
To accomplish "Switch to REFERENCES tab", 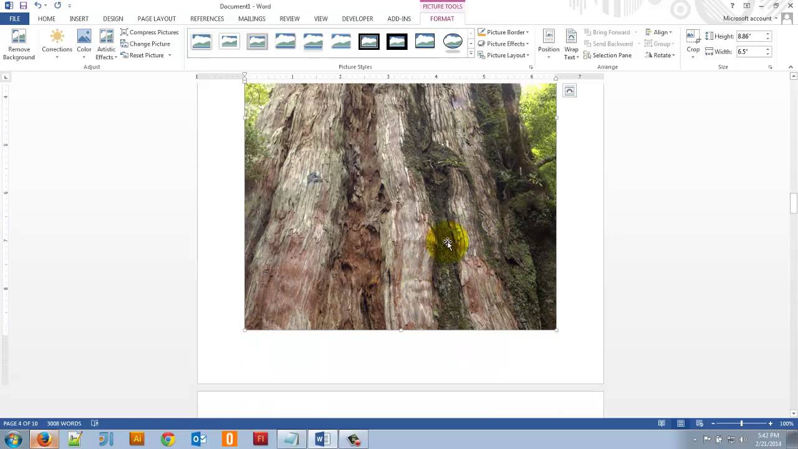I will pos(207,19).
